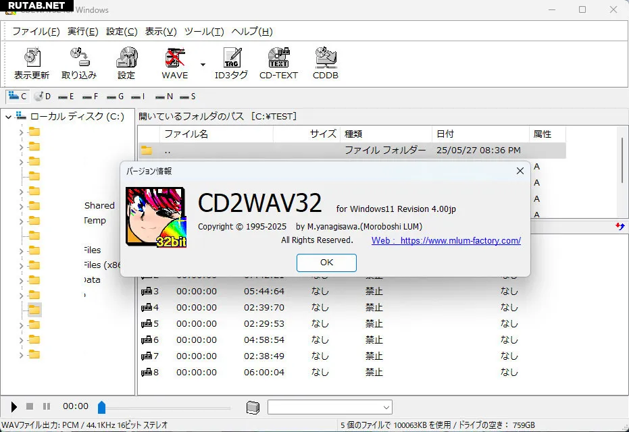
Task: Expand the Temp folder tree node
Action: point(21,221)
